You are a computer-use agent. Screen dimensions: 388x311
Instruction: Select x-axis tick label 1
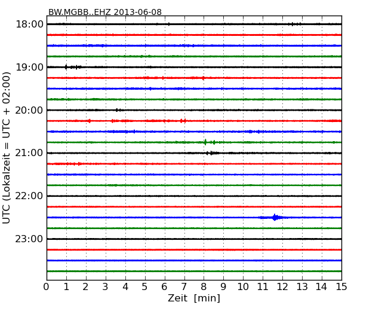pos(66,287)
